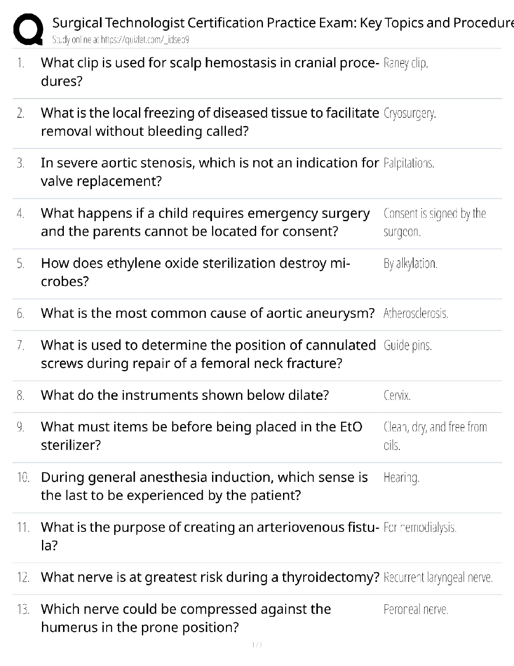Click the aortic stenosis question
Screen dimensions: 514x666
tap(210, 172)
